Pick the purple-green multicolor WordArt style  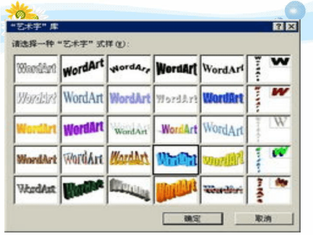tap(176, 129)
